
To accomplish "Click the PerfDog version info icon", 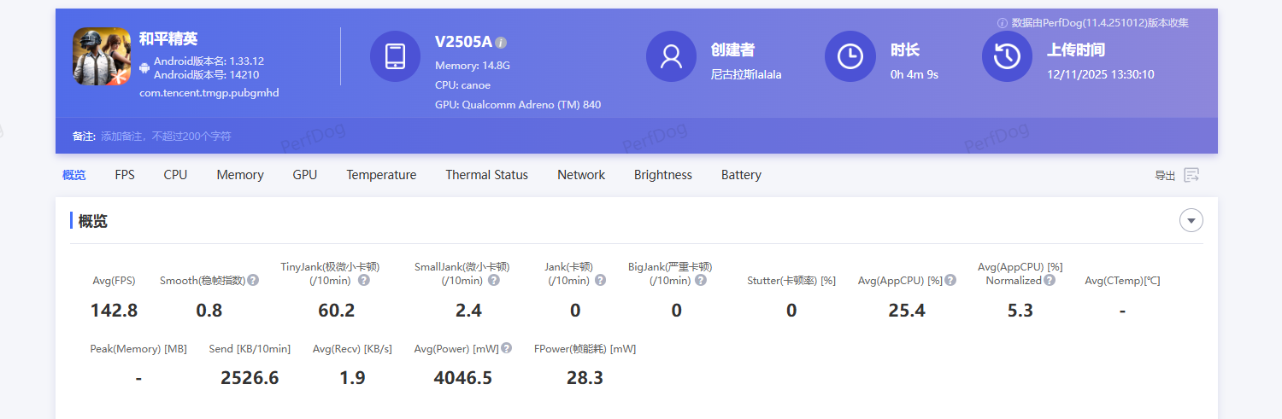I will click(1003, 23).
